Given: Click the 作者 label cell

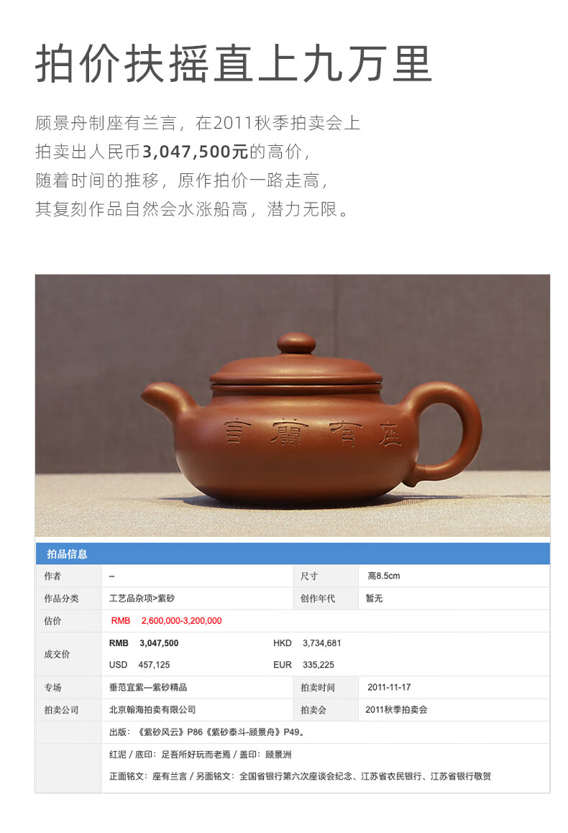Looking at the screenshot, I should click(52, 576).
